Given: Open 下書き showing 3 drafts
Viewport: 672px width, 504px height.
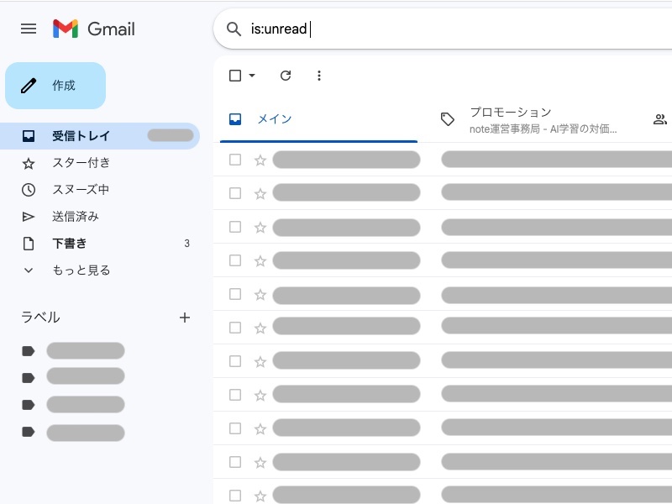Looking at the screenshot, I should pyautogui.click(x=71, y=244).
